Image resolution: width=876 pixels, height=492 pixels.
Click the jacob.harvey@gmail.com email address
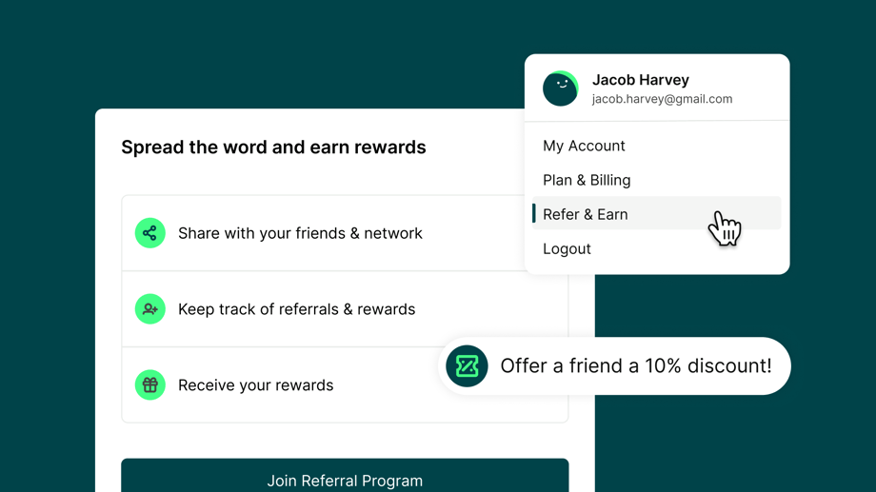(x=662, y=99)
